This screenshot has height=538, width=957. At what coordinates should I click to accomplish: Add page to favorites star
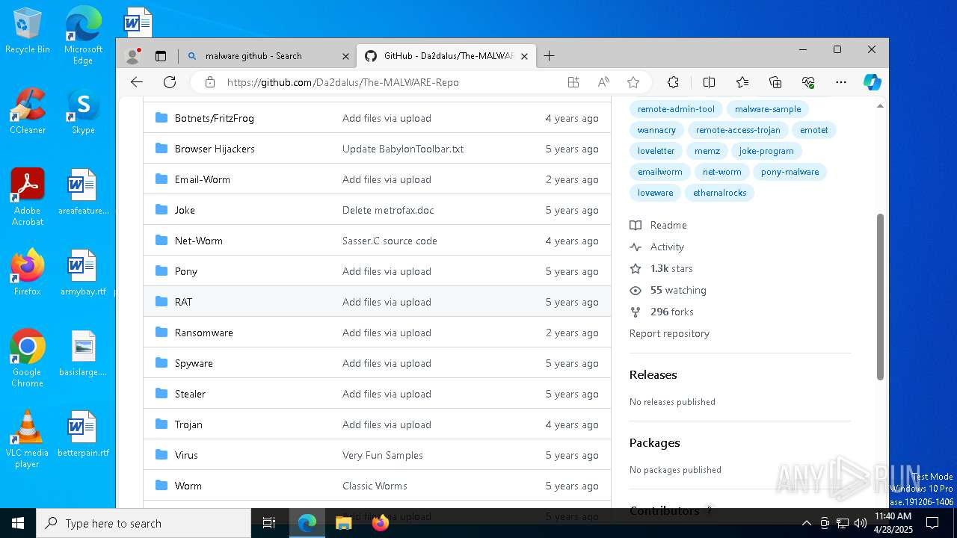tap(633, 82)
